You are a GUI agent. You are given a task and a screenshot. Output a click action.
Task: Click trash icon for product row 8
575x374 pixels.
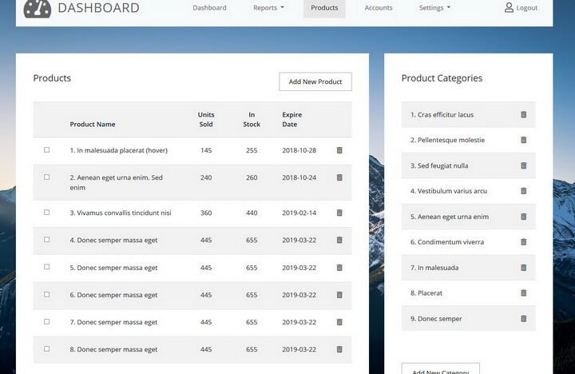pos(339,349)
